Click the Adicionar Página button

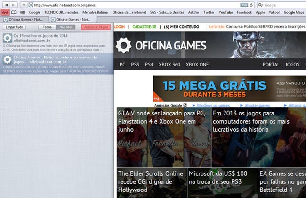pos(96,27)
